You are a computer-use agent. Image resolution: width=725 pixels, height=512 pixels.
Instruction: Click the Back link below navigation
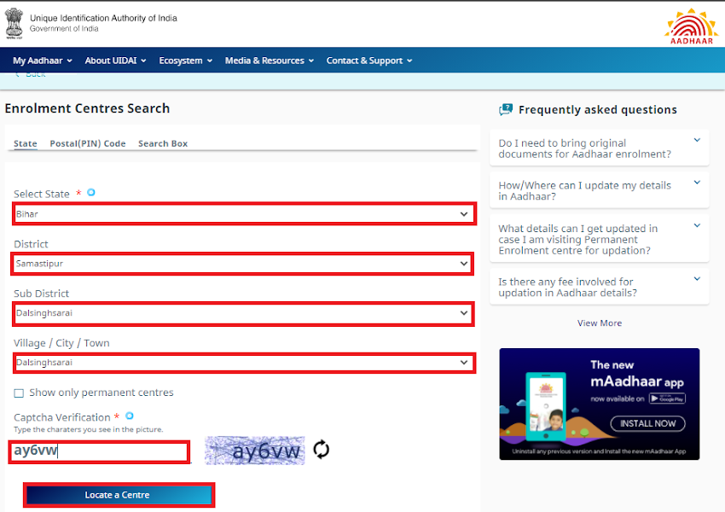tap(30, 74)
